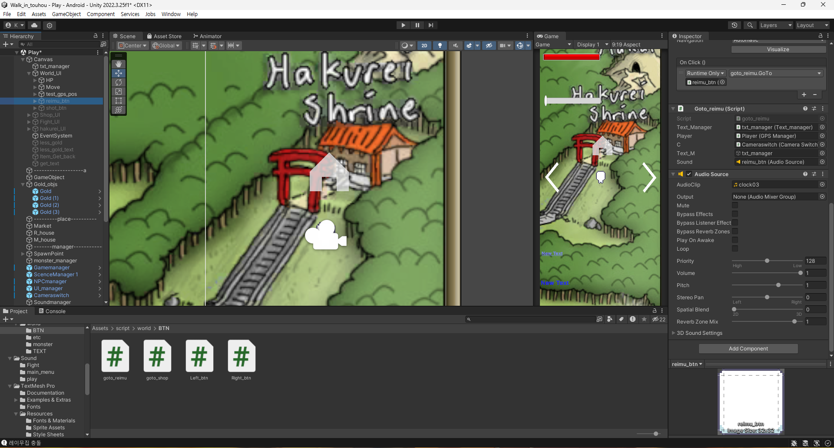Select the Rect tool in Scene toolbar
The width and height of the screenshot is (834, 448).
pos(119,101)
